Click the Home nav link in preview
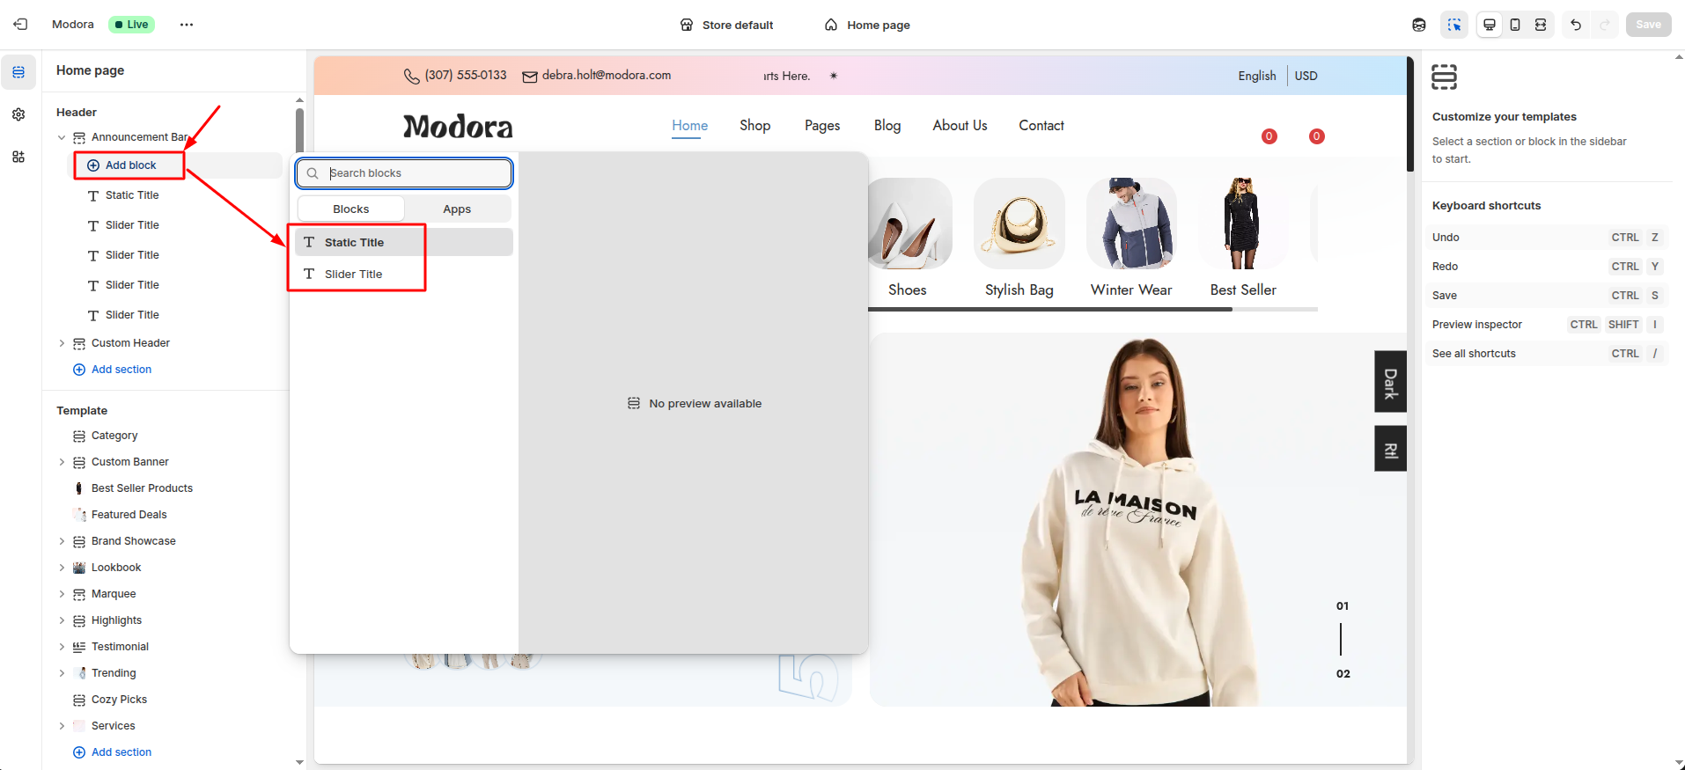This screenshot has height=770, width=1685. tap(690, 126)
